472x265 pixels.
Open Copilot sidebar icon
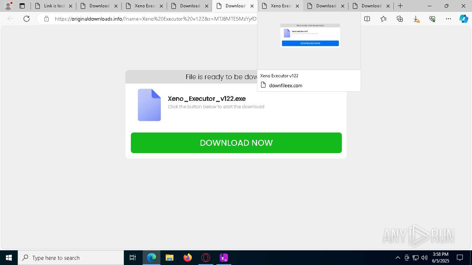click(464, 19)
